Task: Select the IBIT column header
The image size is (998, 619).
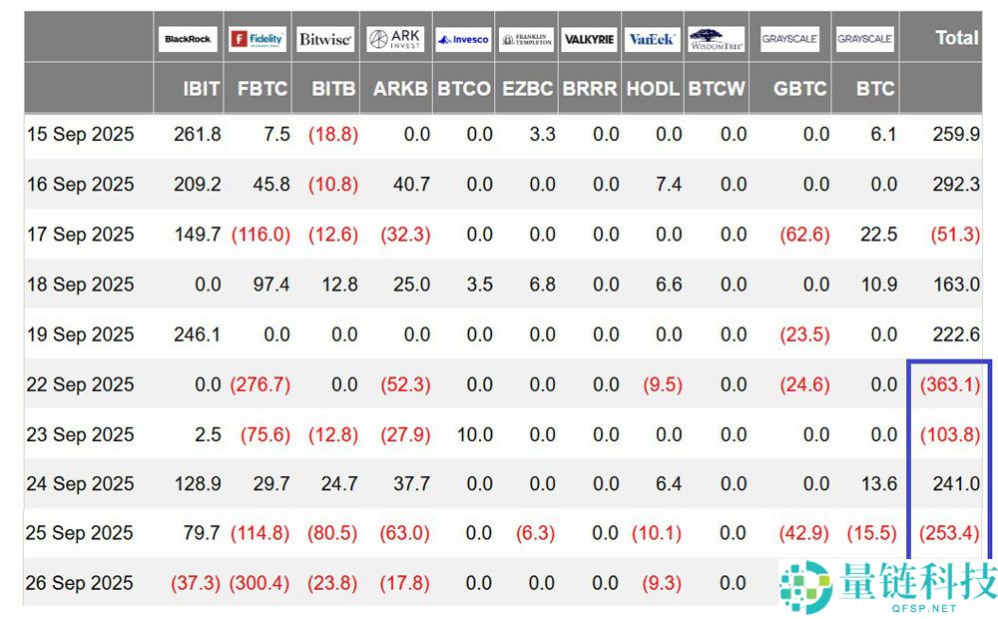Action: click(x=202, y=88)
